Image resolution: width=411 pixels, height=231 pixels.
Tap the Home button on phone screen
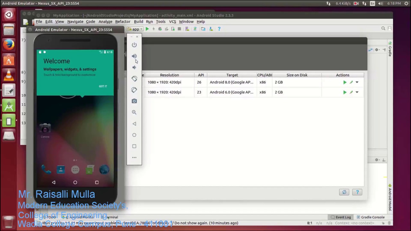[75, 182]
